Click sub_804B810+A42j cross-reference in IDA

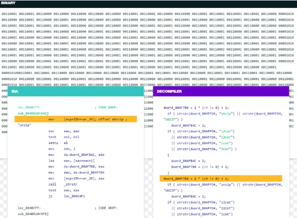[x=33, y=113]
